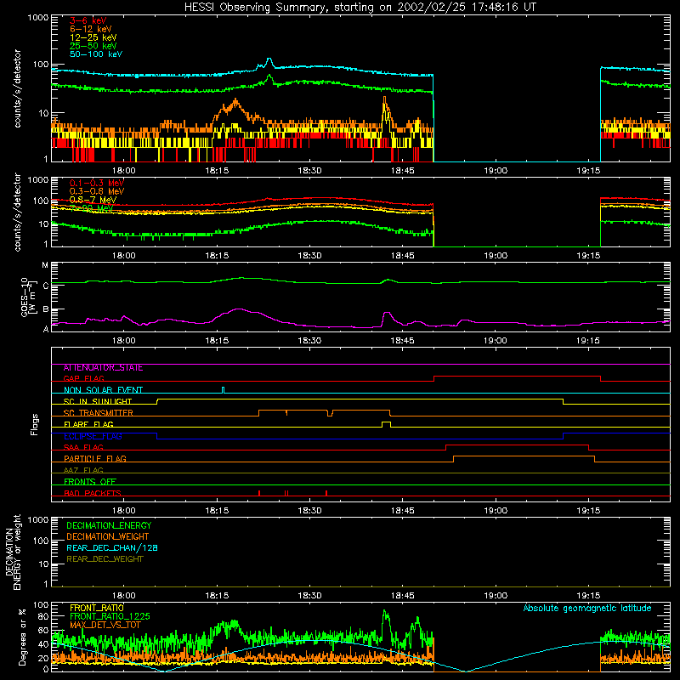Click the 7-20 MeV legend label
The image size is (680, 680).
coord(91,208)
